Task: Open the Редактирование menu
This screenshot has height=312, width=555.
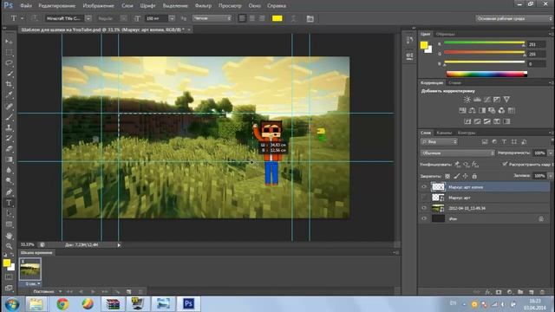Action: 57,6
